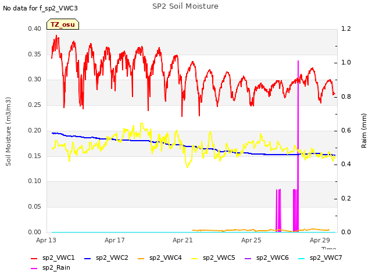Screen dimensions: 372x279
Task: Select the sp2_VWC7 legend label
Action: [x=325, y=258]
